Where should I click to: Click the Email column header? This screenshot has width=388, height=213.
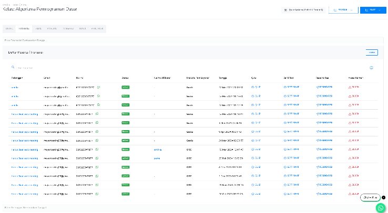(47, 78)
